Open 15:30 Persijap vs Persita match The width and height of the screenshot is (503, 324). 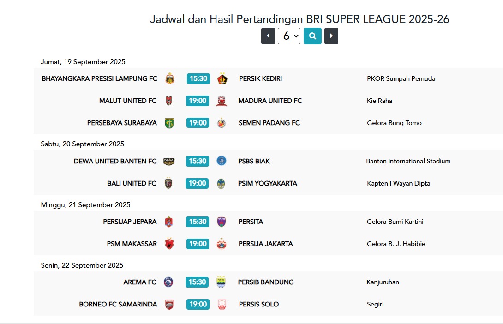pyautogui.click(x=198, y=222)
